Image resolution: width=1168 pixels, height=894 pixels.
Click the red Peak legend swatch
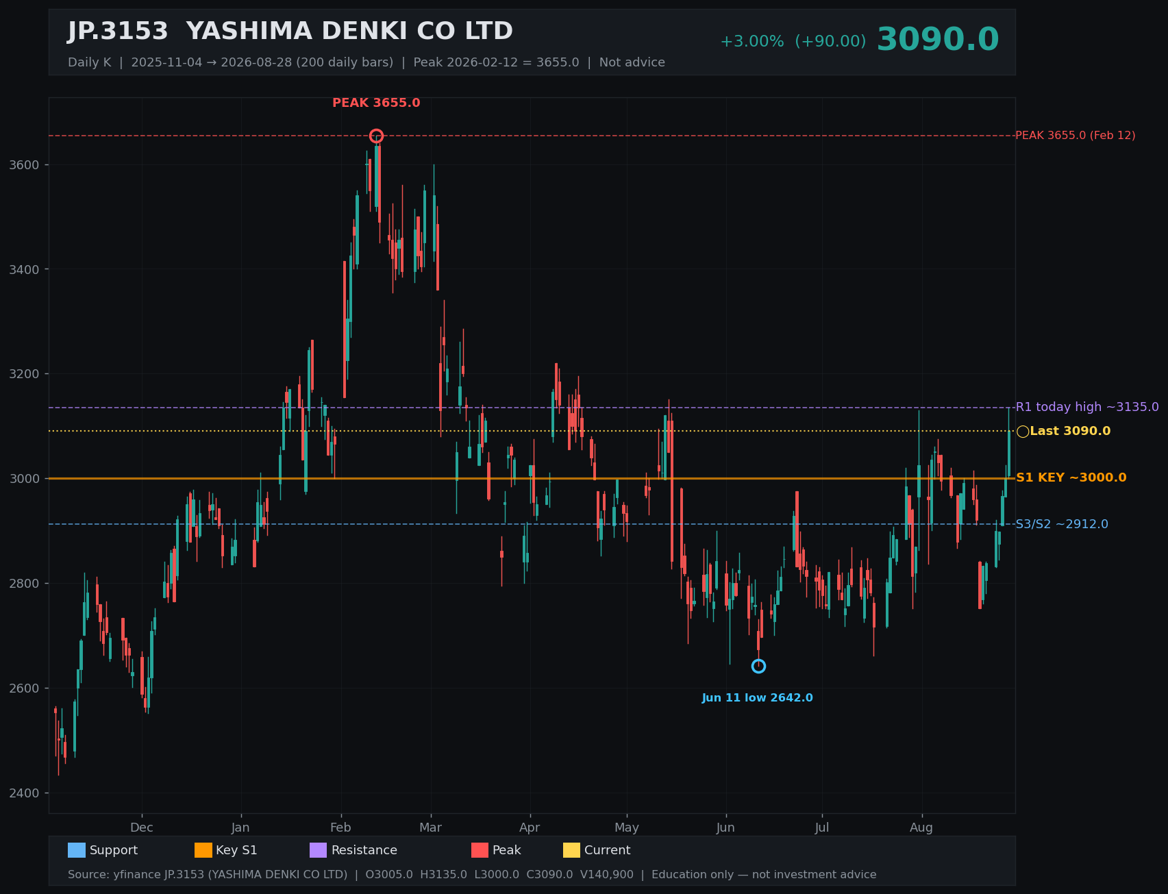480,850
